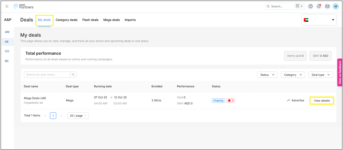Open the user profile avatar M
Screen dimensions: 343x150
[x=335, y=6]
